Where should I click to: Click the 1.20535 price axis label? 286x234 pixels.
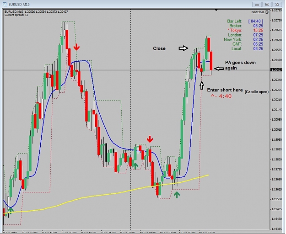[x=277, y=50]
